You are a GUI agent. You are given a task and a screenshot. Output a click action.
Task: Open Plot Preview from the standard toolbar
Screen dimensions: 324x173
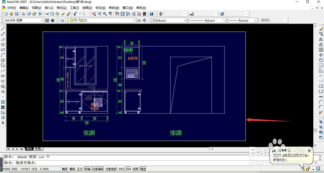tap(29, 14)
